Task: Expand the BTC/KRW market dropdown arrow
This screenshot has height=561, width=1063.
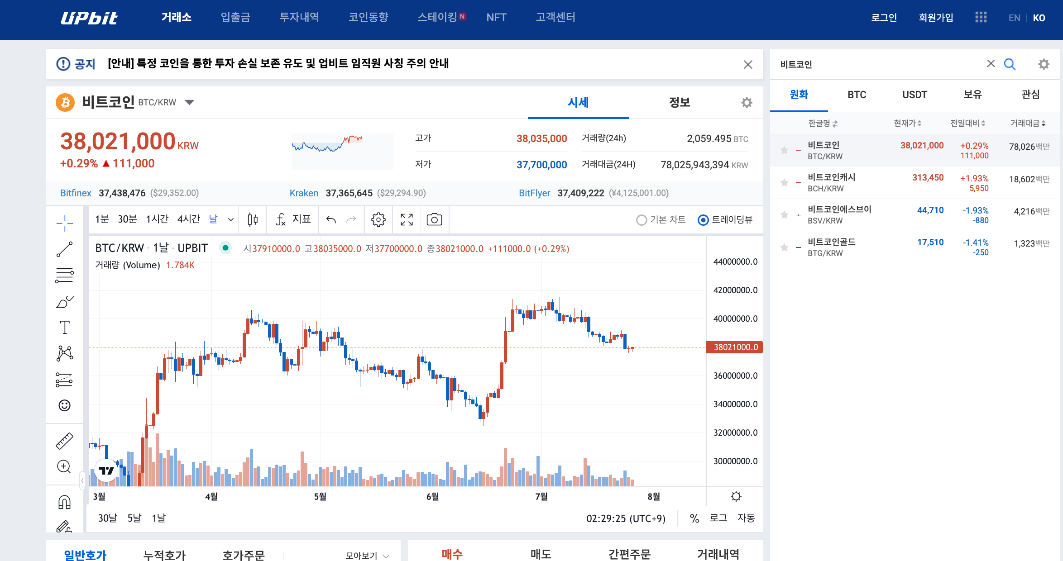Action: 190,102
